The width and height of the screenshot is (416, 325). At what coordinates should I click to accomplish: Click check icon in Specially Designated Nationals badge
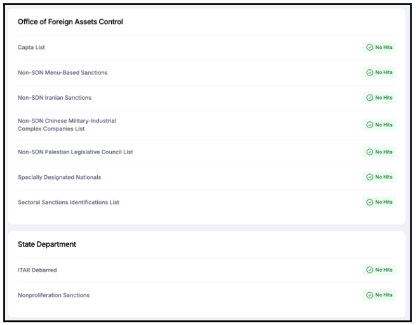pos(370,177)
